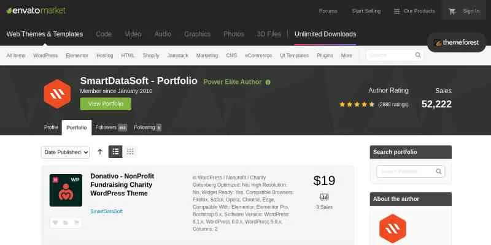Click the ThemeForest logo badge

coord(456,43)
